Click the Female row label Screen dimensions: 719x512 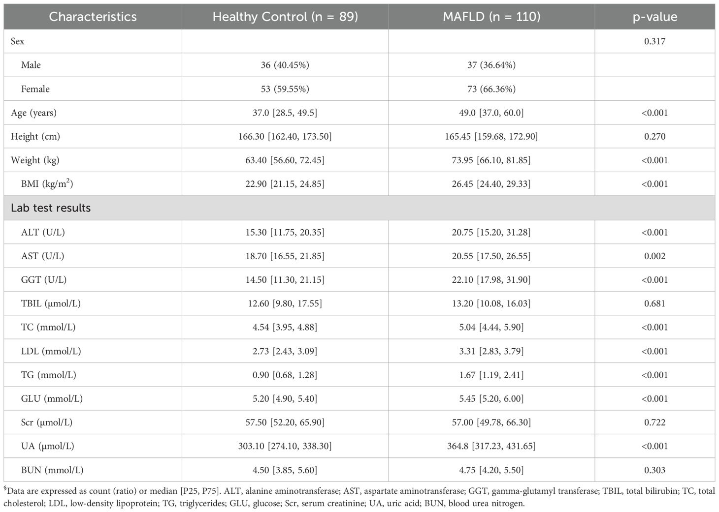tap(35, 89)
